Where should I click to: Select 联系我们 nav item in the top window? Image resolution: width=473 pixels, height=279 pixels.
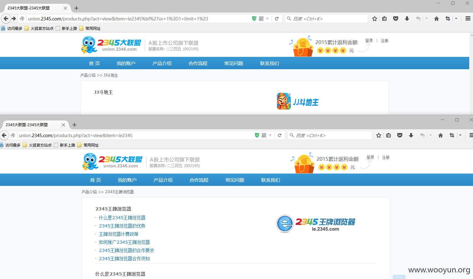269,63
